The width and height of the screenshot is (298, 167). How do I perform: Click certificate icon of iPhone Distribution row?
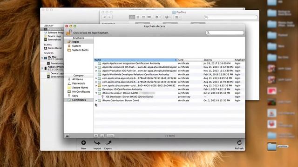point(99,101)
